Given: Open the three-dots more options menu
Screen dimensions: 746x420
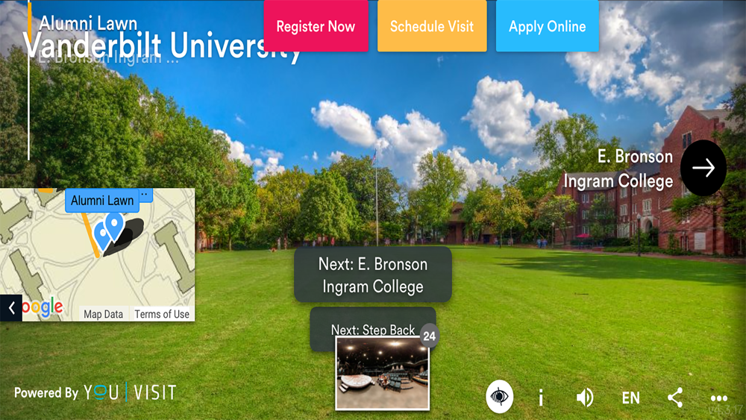Looking at the screenshot, I should 718,398.
